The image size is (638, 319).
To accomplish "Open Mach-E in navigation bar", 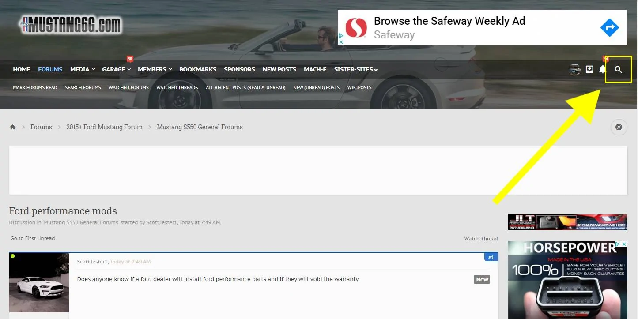I will (315, 69).
